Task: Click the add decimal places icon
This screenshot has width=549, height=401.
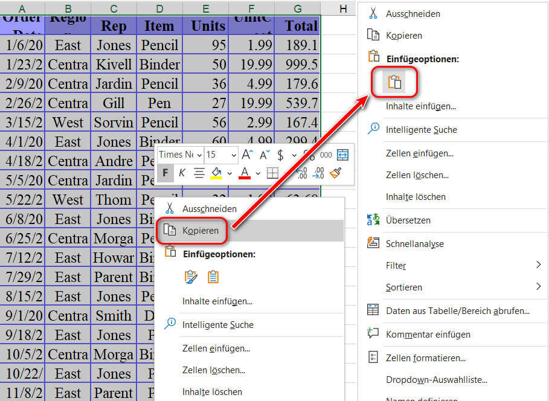Action: pos(301,173)
